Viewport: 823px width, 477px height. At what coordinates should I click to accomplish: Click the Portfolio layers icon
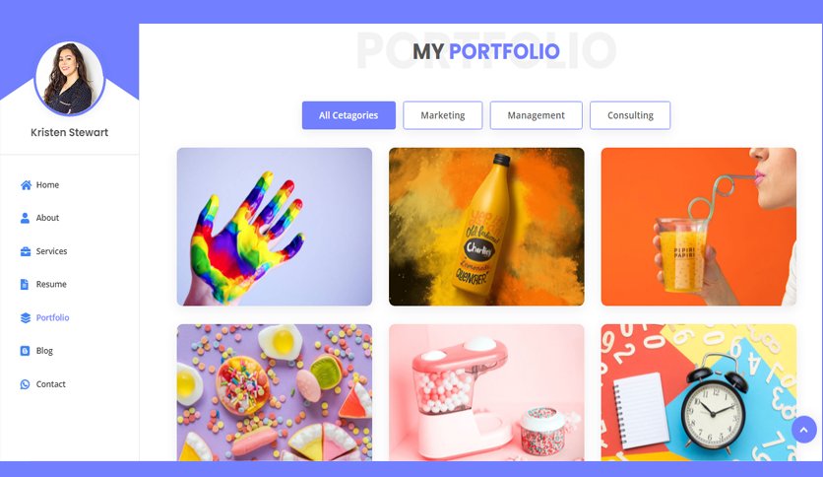[26, 317]
